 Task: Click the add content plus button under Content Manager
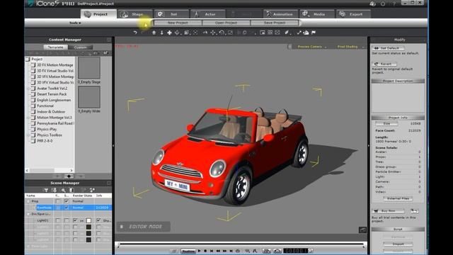(69, 176)
